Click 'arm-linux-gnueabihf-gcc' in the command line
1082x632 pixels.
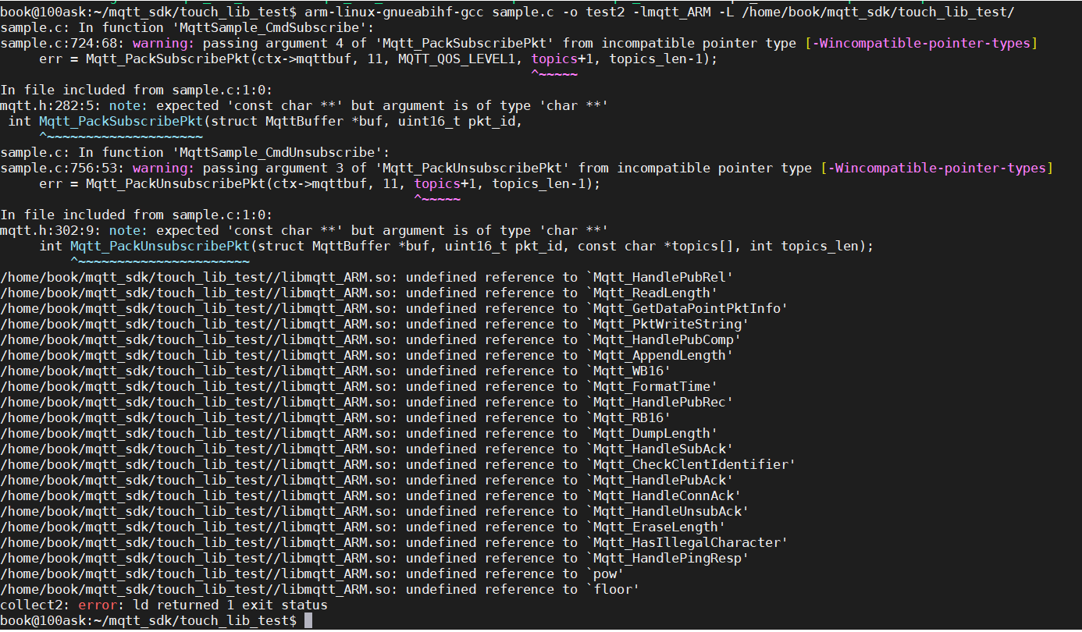pyautogui.click(x=394, y=12)
